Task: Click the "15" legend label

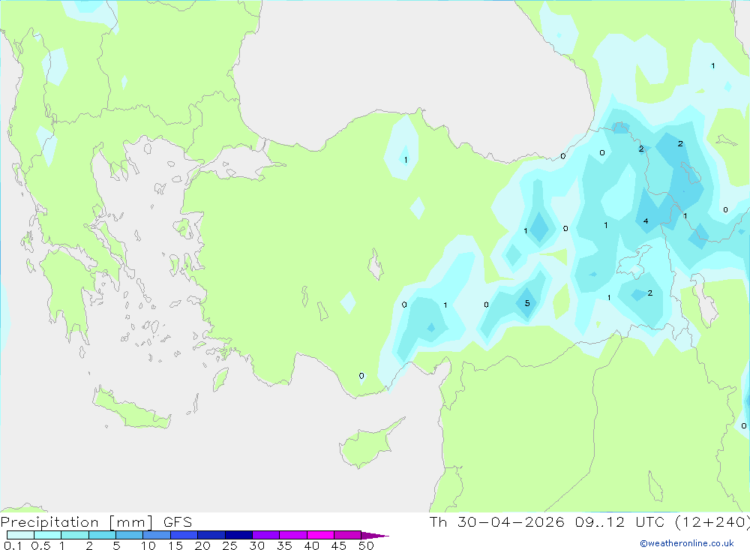Action: coord(175,545)
